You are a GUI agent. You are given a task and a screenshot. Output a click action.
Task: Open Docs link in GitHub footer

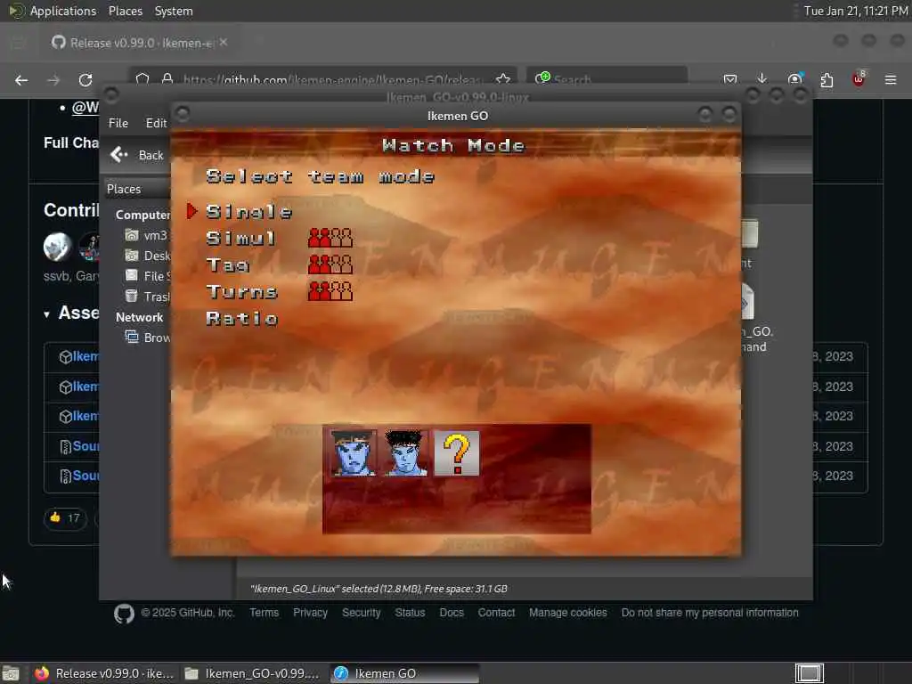point(452,613)
